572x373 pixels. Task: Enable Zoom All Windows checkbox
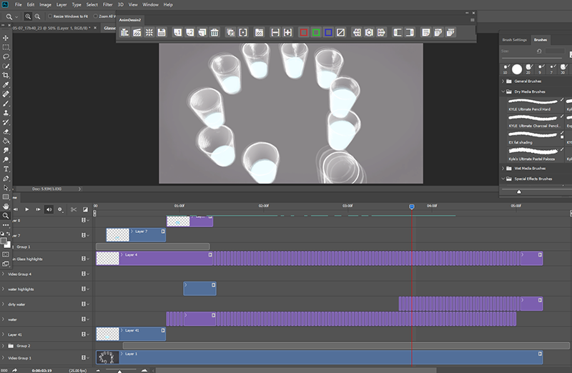96,16
